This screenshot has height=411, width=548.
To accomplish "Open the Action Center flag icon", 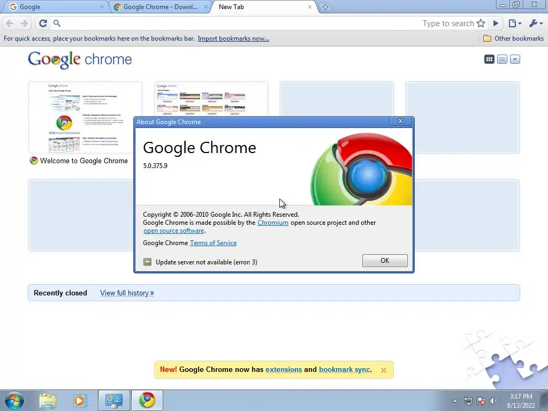I will 481,401.
